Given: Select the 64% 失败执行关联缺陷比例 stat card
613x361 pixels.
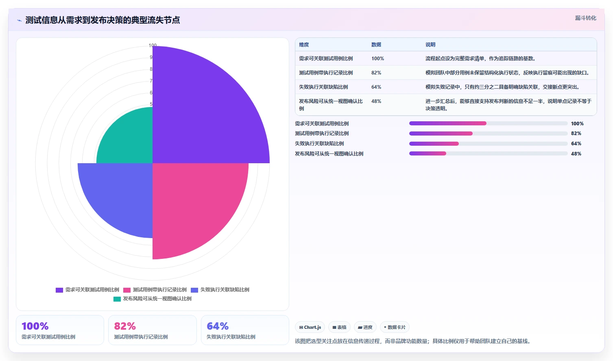Looking at the screenshot, I should click(x=245, y=330).
